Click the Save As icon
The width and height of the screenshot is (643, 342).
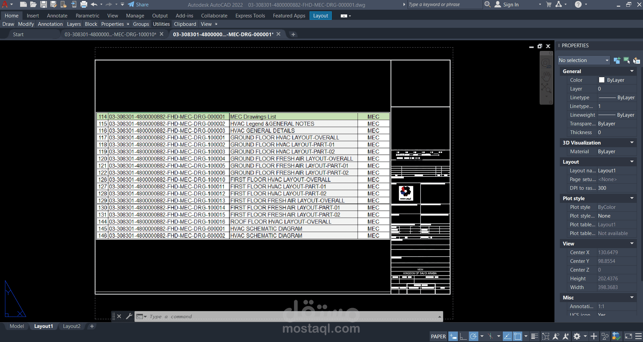pos(53,4)
